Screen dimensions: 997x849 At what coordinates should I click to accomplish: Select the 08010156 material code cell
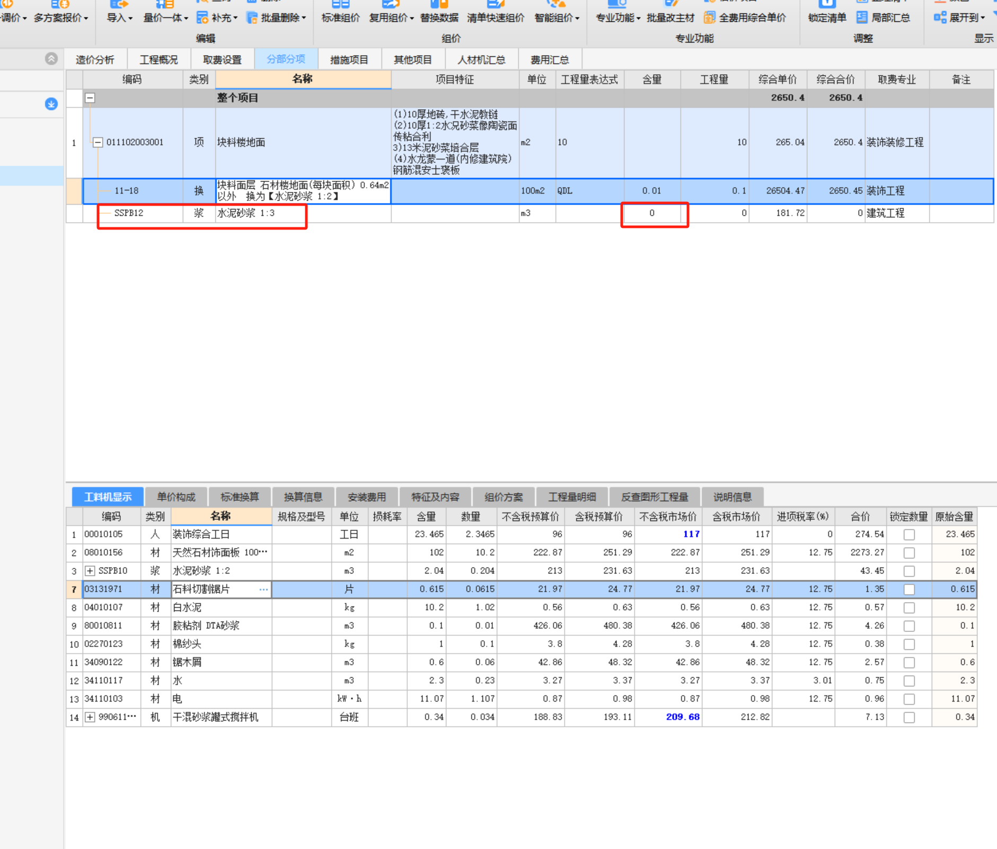click(111, 553)
